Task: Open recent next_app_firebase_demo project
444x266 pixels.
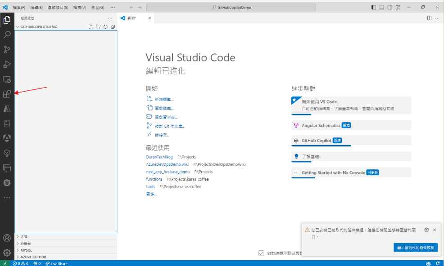Action: 168,172
